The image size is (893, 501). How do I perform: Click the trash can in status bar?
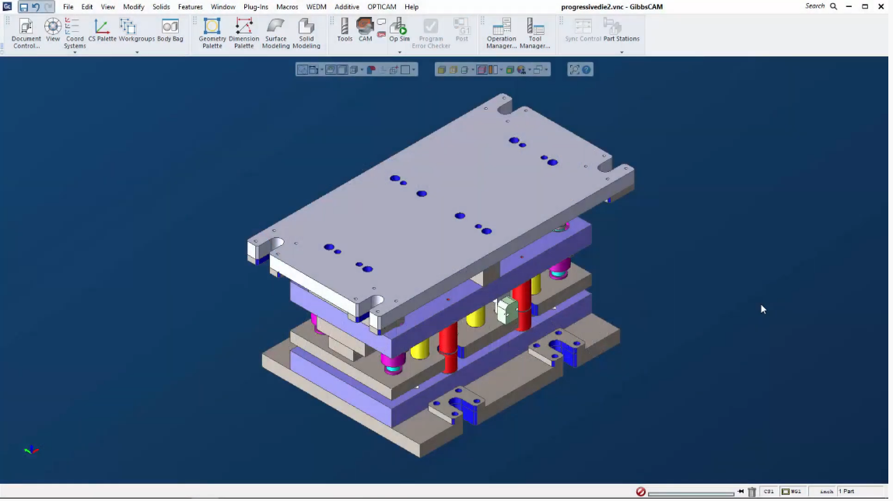tap(751, 492)
